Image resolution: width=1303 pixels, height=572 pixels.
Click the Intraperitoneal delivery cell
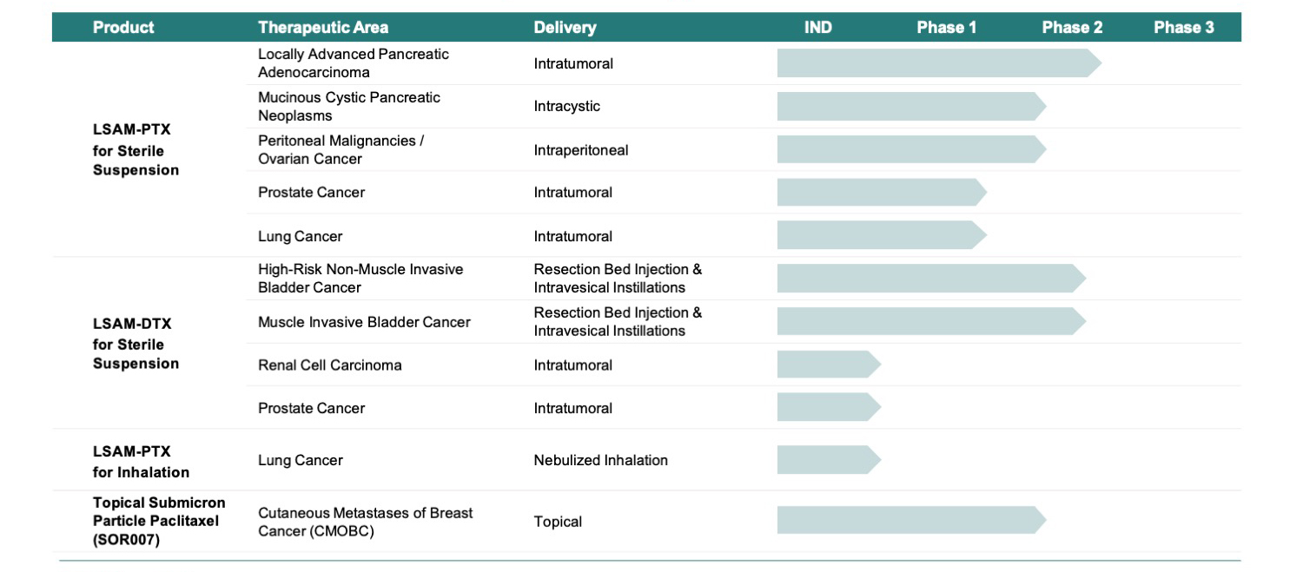click(x=581, y=150)
